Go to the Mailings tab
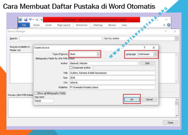The height and width of the screenshot is (135, 188). click(98, 25)
